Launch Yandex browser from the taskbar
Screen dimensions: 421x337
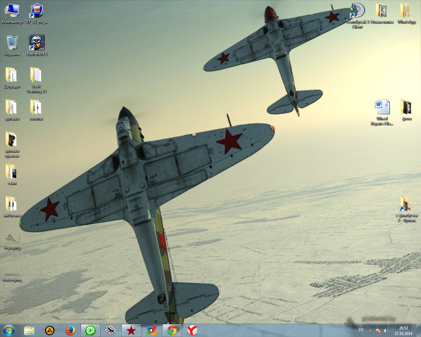coord(192,330)
